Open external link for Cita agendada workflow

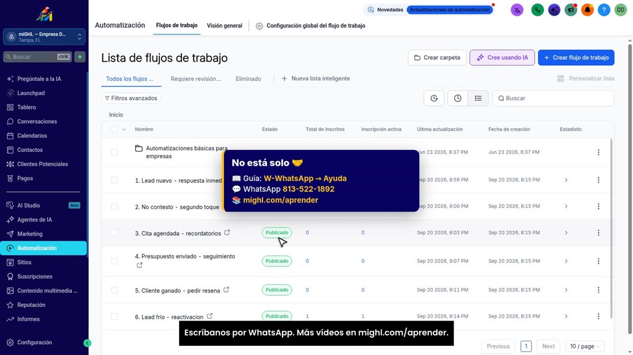pyautogui.click(x=227, y=233)
